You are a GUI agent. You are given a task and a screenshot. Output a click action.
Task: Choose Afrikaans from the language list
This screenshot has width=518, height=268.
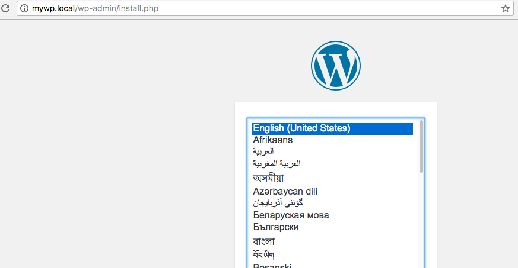pyautogui.click(x=333, y=140)
